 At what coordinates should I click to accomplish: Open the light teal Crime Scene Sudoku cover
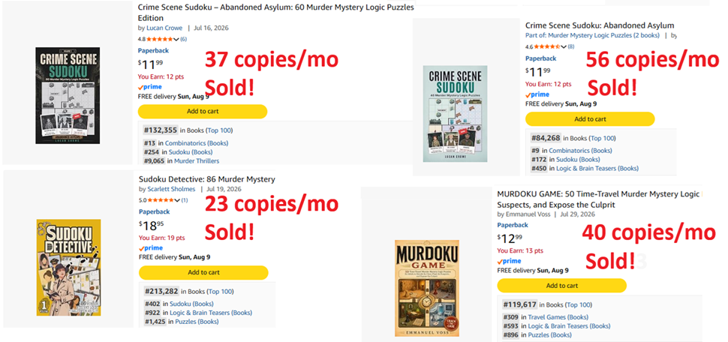[x=455, y=114]
